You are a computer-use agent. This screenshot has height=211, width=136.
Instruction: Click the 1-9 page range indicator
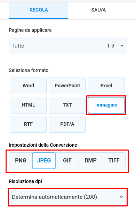(x=111, y=46)
